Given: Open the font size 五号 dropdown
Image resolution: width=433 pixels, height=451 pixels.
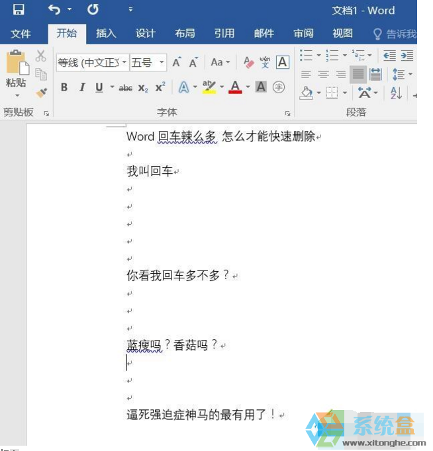Looking at the screenshot, I should (x=162, y=62).
